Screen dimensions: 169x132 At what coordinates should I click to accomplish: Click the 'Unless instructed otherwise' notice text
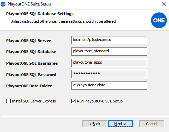click(63, 21)
